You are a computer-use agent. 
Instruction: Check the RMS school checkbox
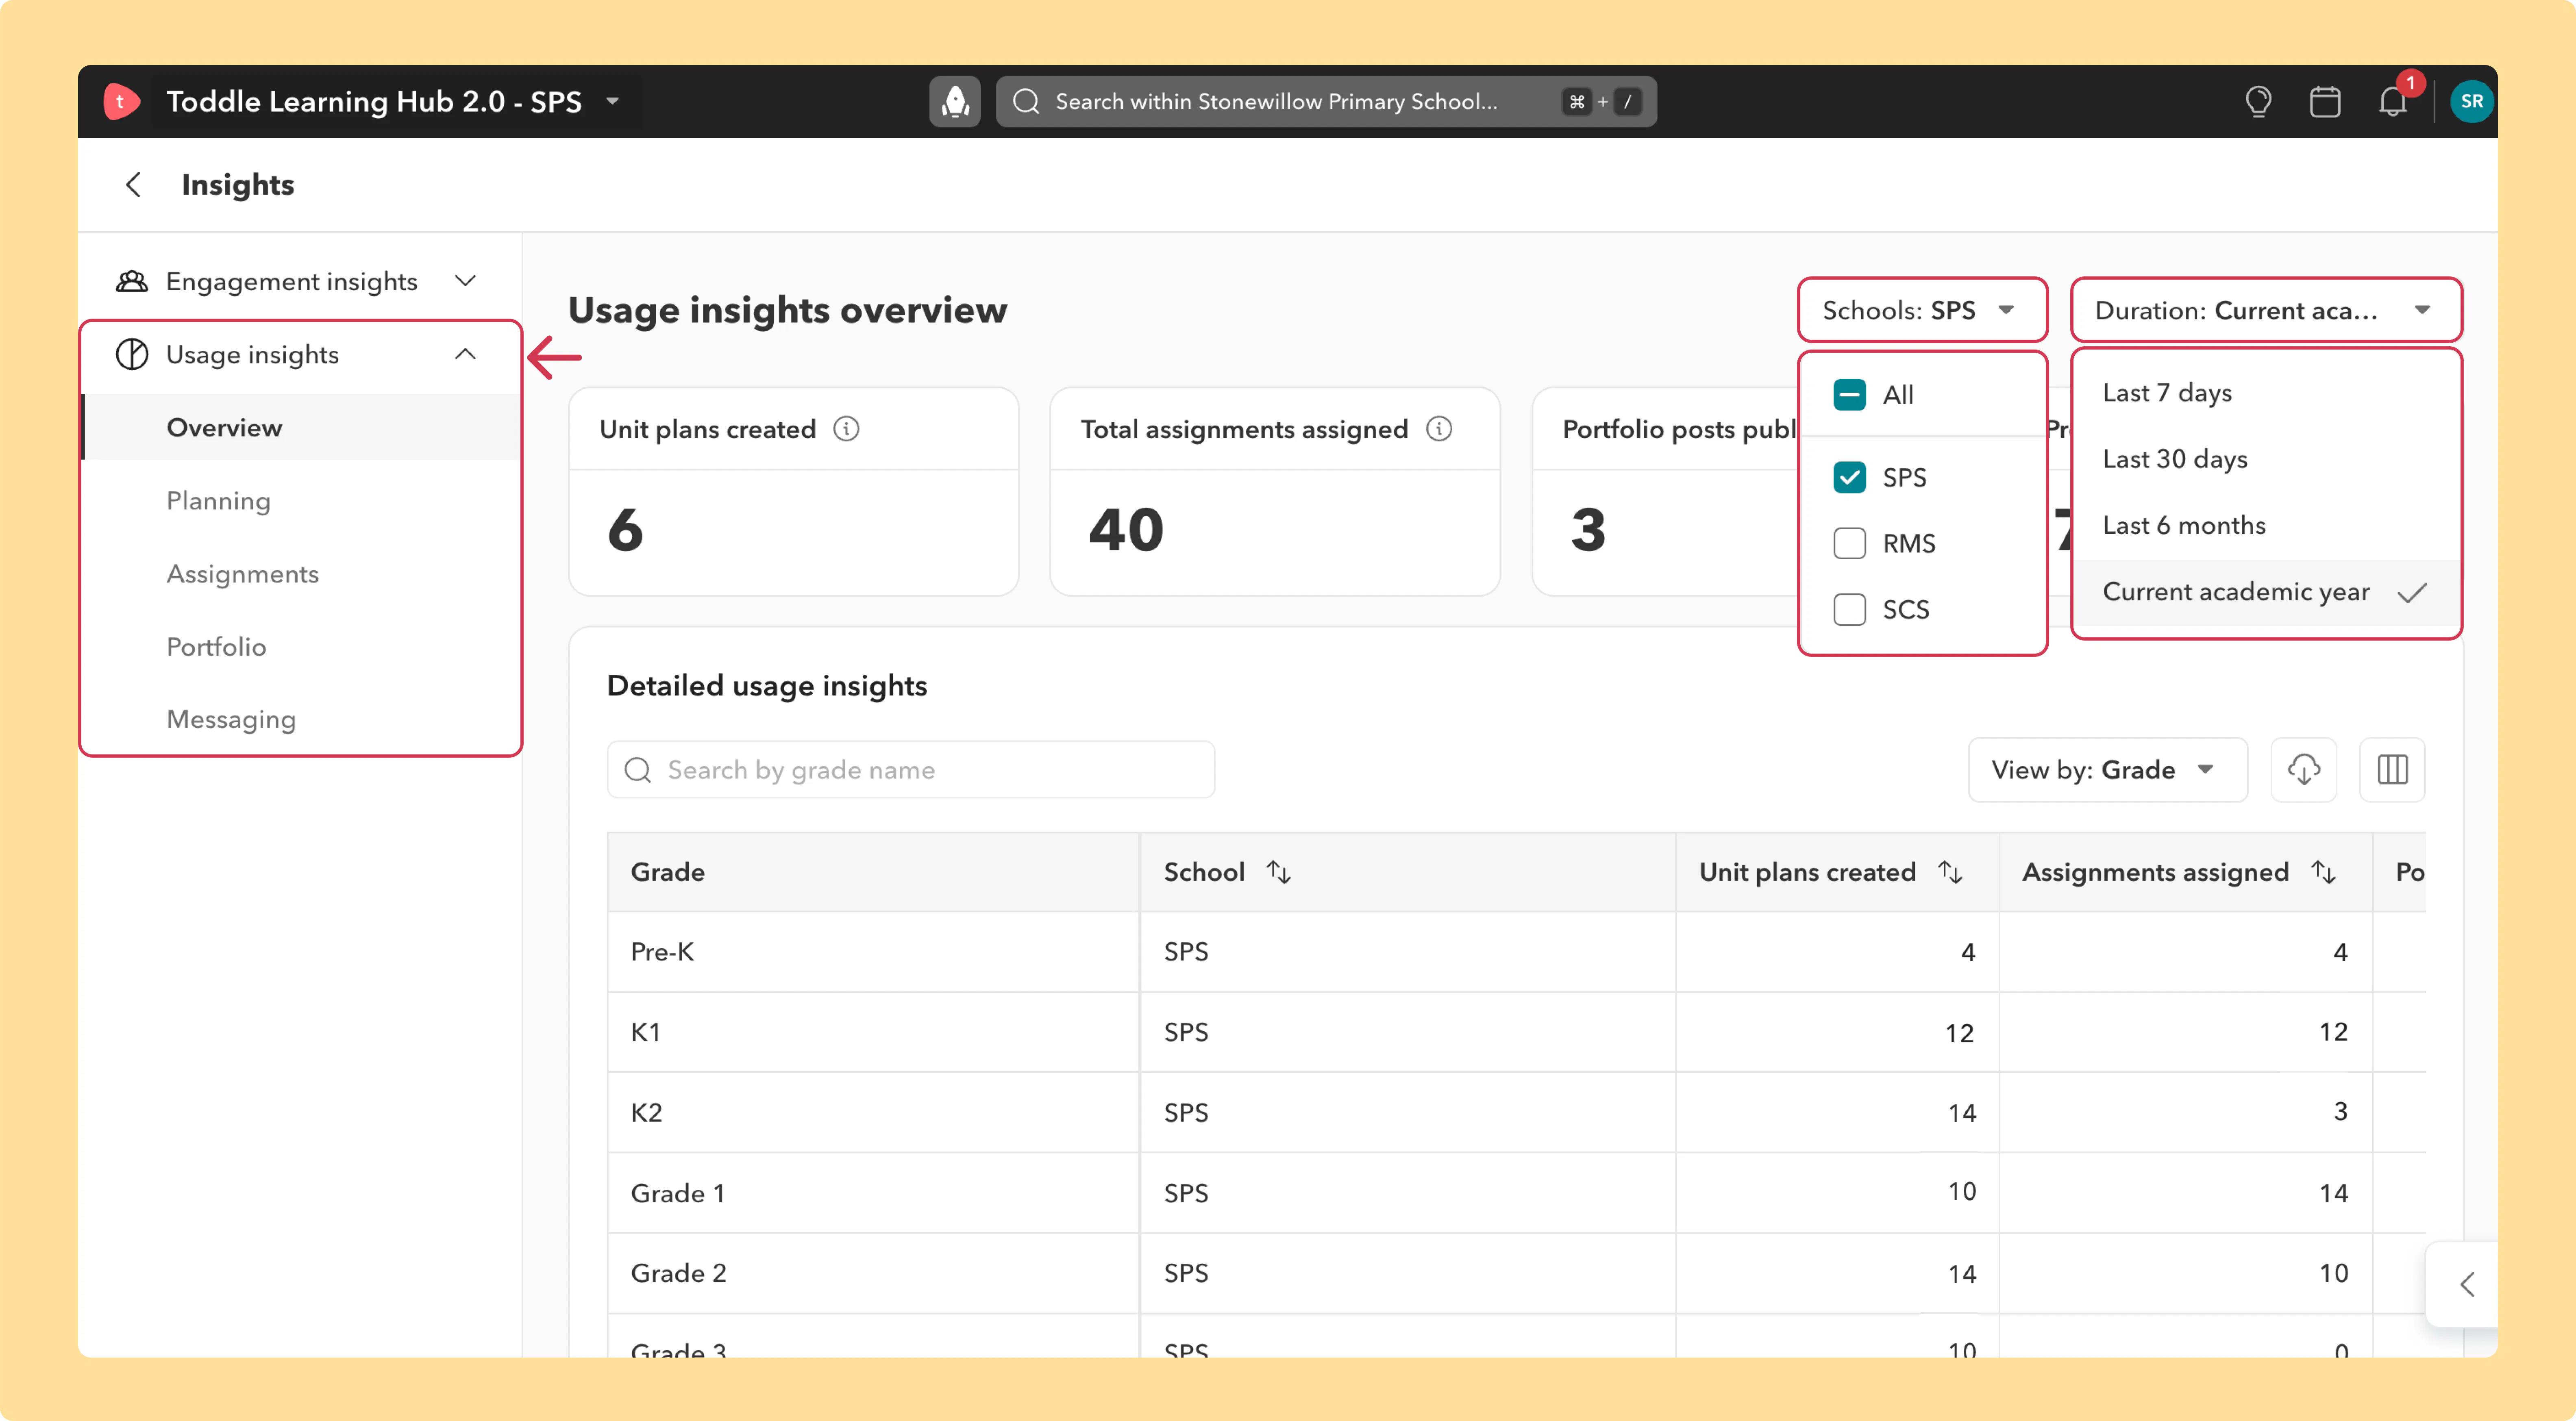[1850, 543]
